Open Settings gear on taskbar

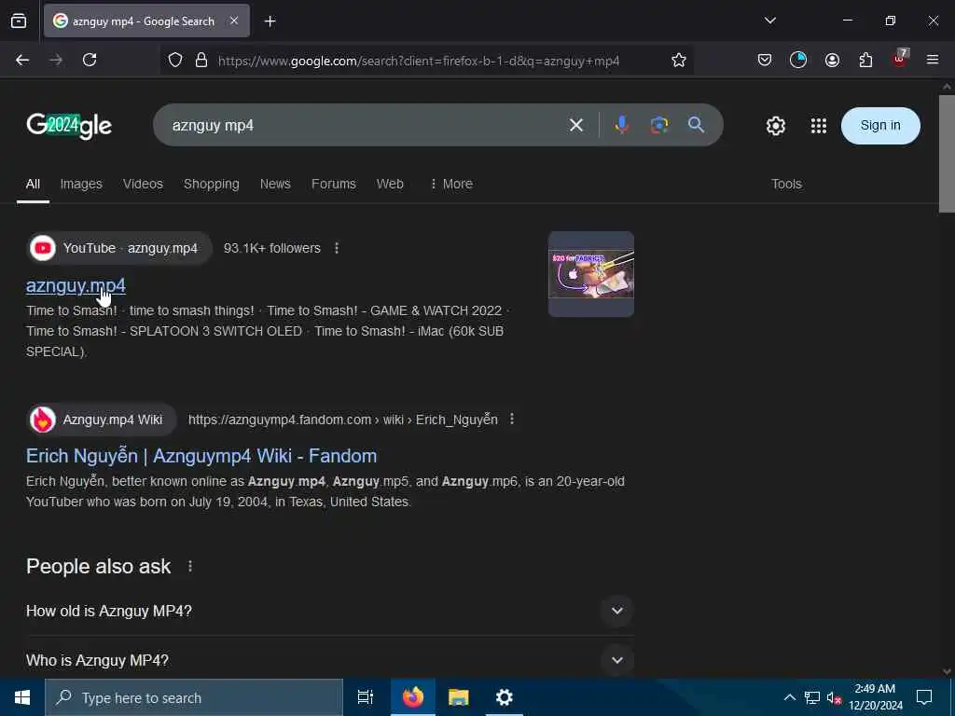coord(505,697)
